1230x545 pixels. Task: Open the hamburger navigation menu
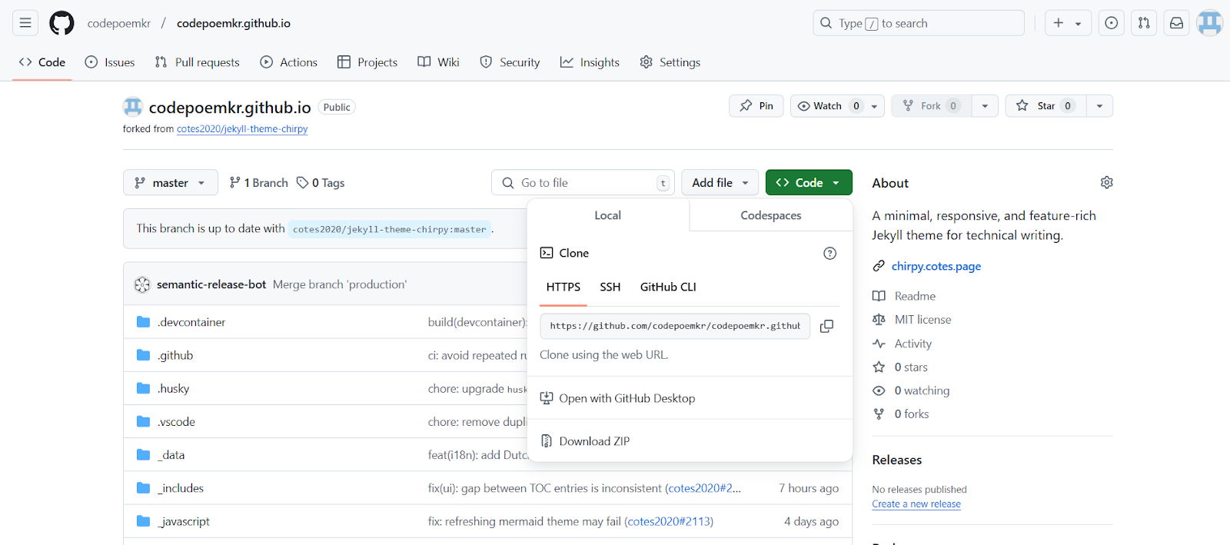pos(25,23)
